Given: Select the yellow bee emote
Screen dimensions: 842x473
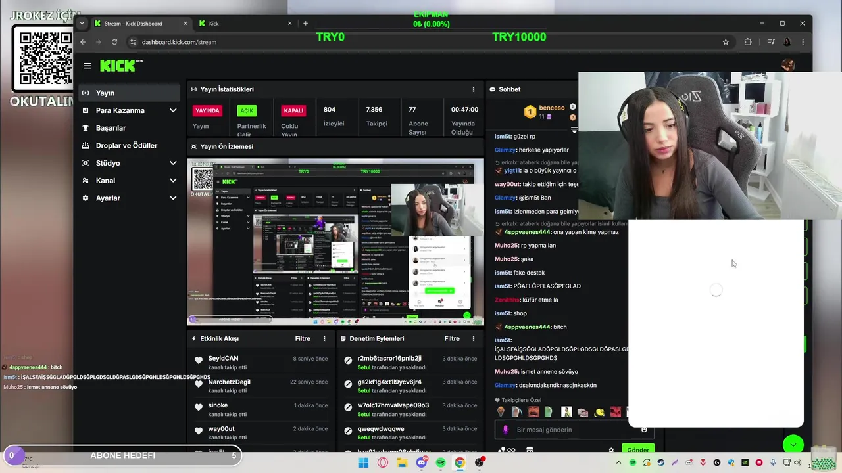Looking at the screenshot, I should [x=599, y=412].
